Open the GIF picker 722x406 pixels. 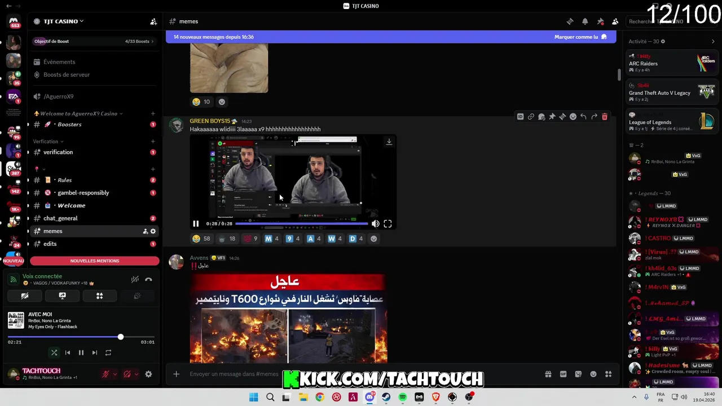pyautogui.click(x=563, y=374)
